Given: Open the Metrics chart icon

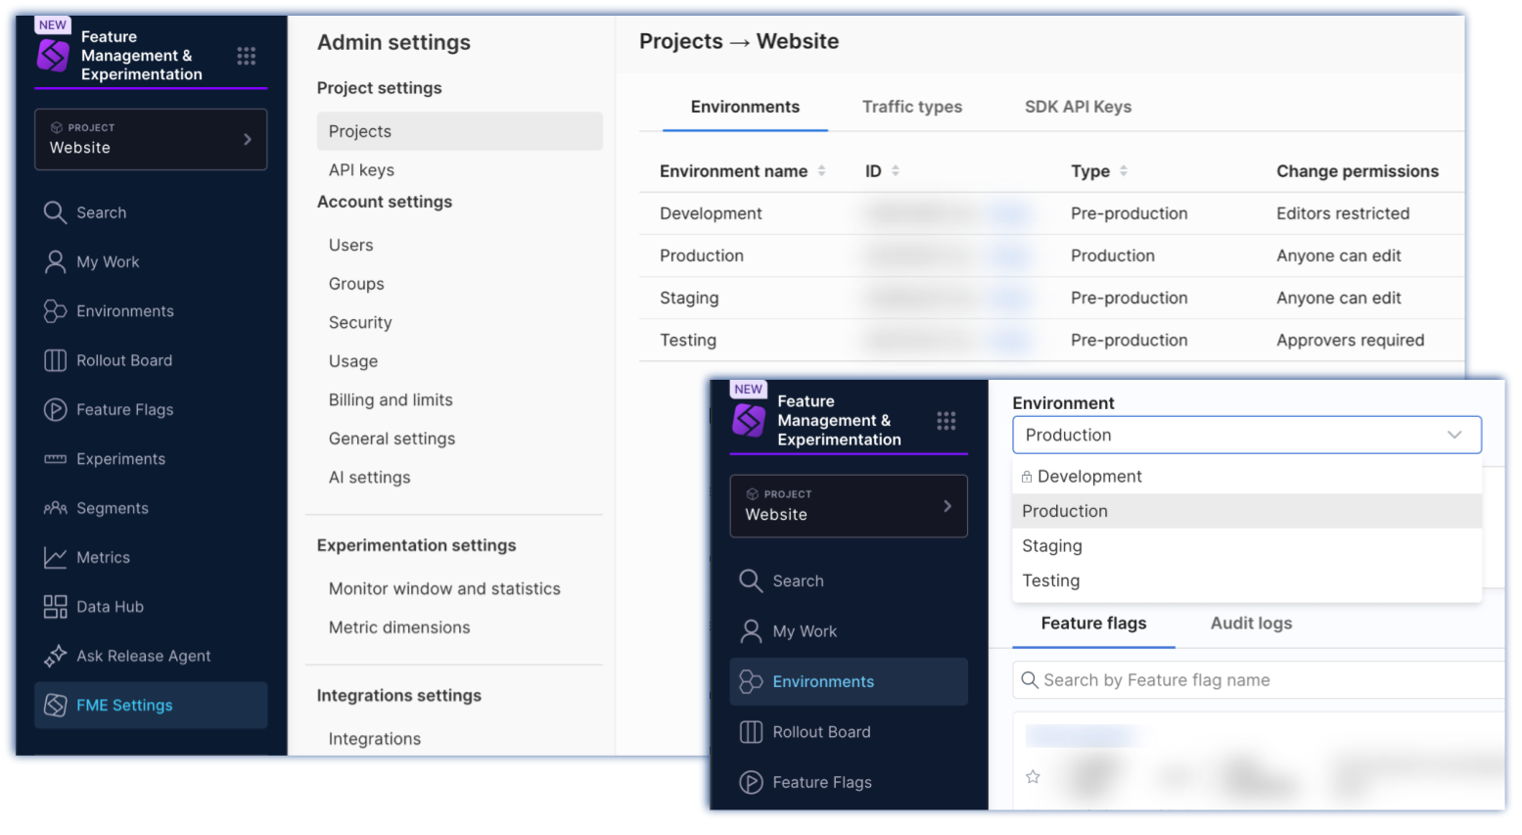Looking at the screenshot, I should (x=55, y=558).
